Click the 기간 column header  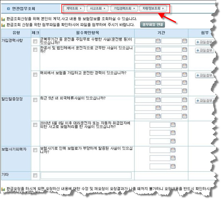(x=161, y=33)
